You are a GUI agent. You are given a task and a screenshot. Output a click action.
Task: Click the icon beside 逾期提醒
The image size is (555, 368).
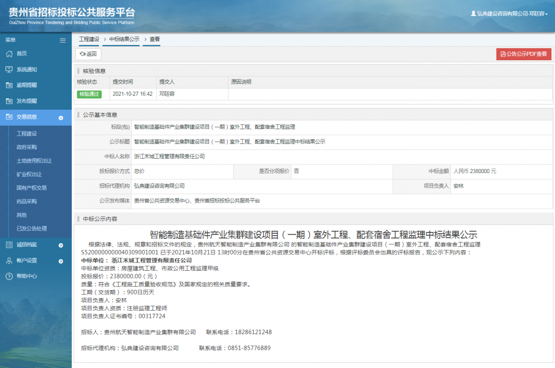click(9, 85)
